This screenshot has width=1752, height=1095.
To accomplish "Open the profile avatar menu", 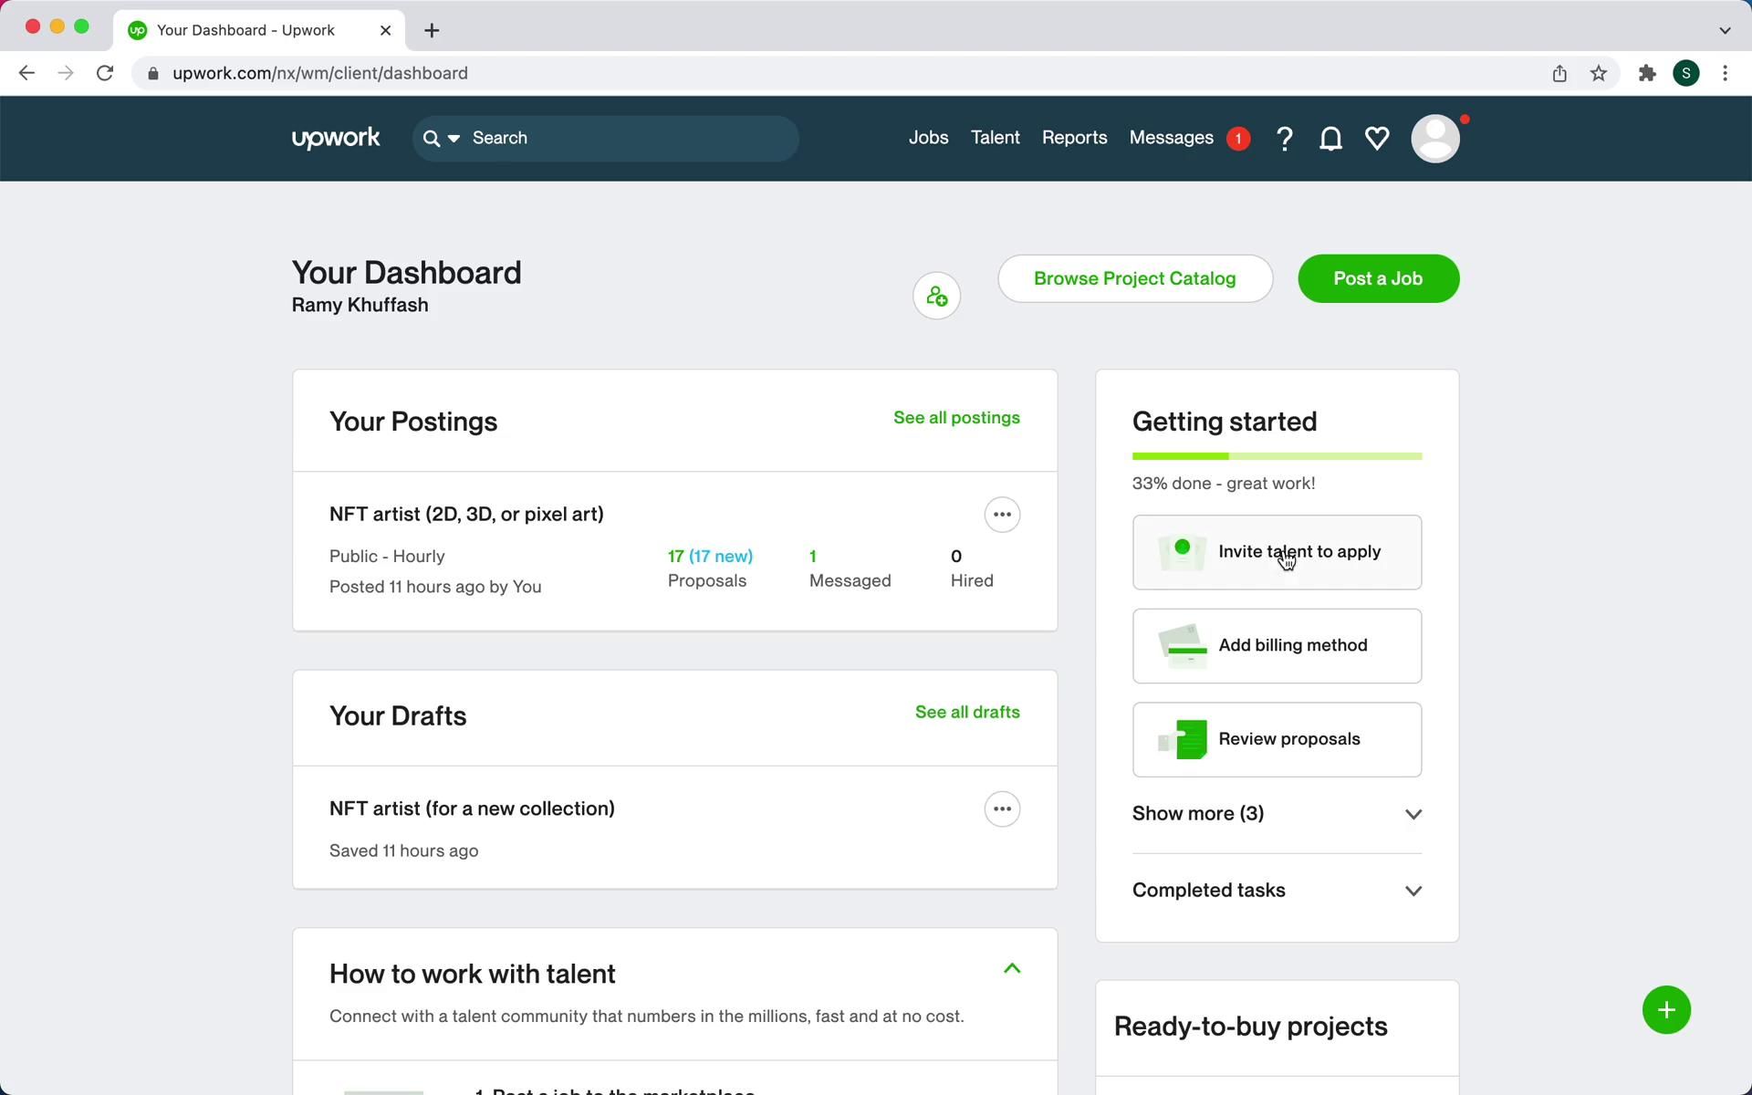I will pyautogui.click(x=1435, y=139).
